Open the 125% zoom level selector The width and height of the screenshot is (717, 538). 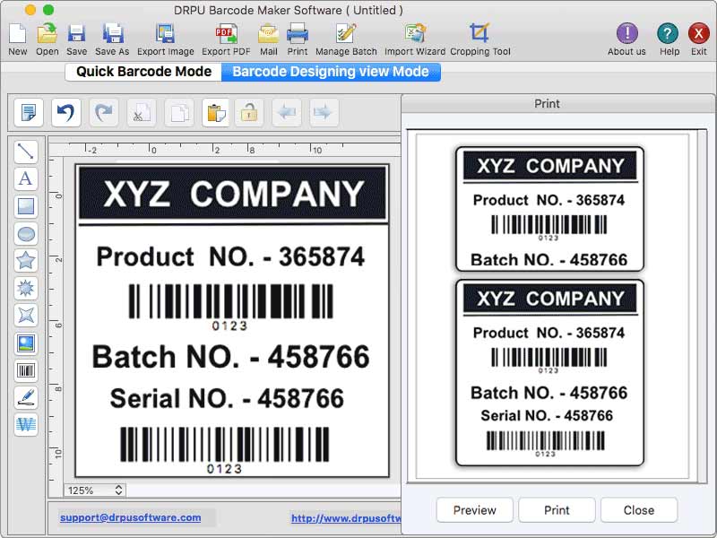pos(92,490)
